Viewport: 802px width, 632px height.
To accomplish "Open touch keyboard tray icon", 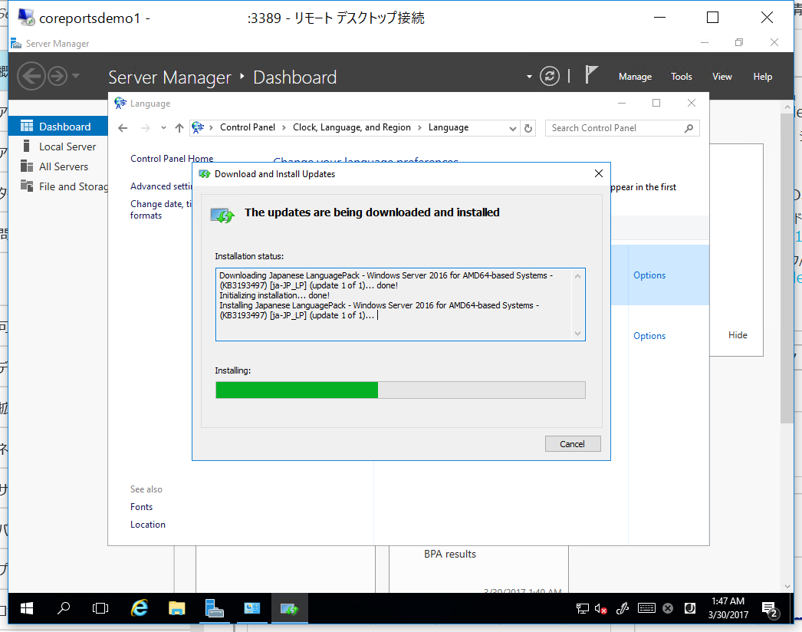I will [x=646, y=608].
